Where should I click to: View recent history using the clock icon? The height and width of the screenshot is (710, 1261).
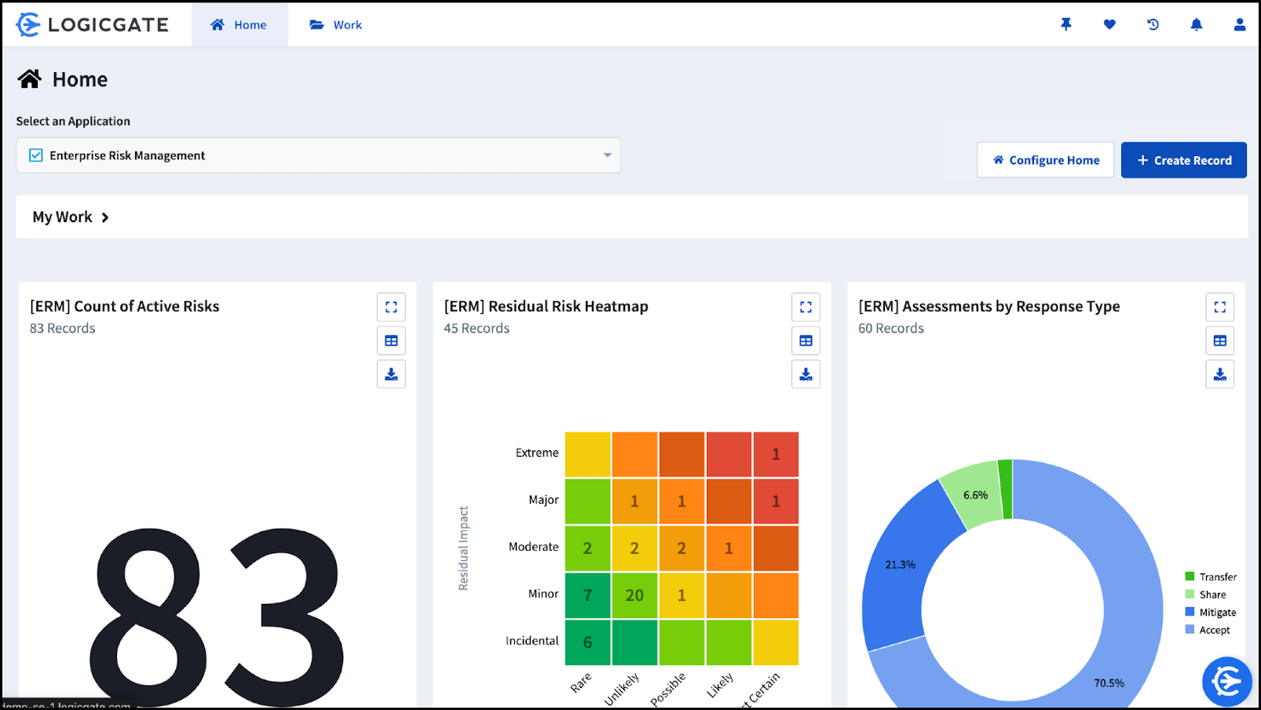[x=1153, y=24]
